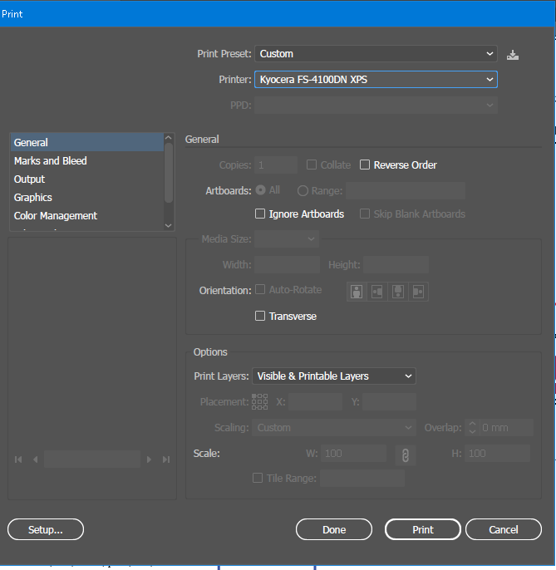Select Marks and Bleed category
This screenshot has height=570, width=556.
click(87, 160)
